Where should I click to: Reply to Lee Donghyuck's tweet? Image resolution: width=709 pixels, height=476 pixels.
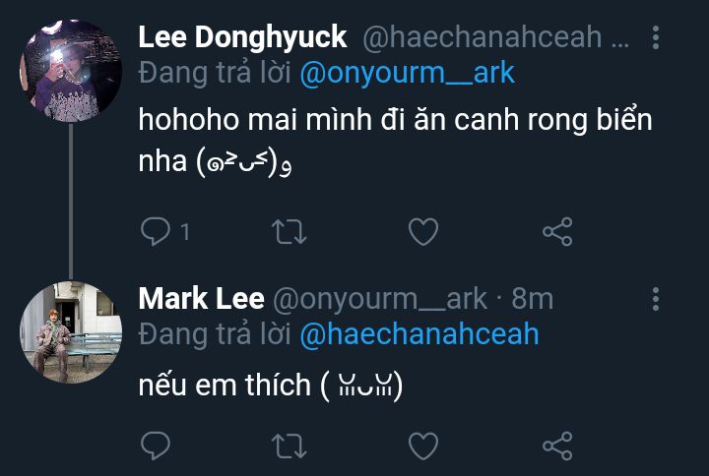point(156,232)
